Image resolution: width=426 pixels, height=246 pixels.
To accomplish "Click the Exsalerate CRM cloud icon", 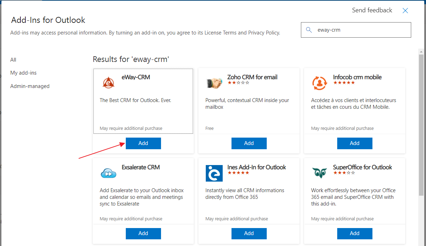I will (x=109, y=173).
